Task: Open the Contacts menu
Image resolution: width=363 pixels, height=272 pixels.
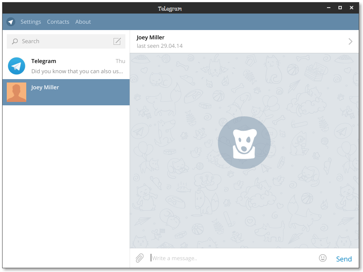Action: pos(58,22)
